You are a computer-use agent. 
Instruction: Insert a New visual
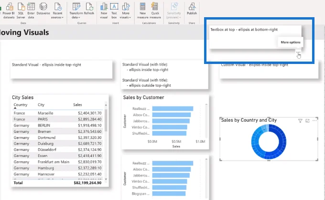click(x=104, y=11)
